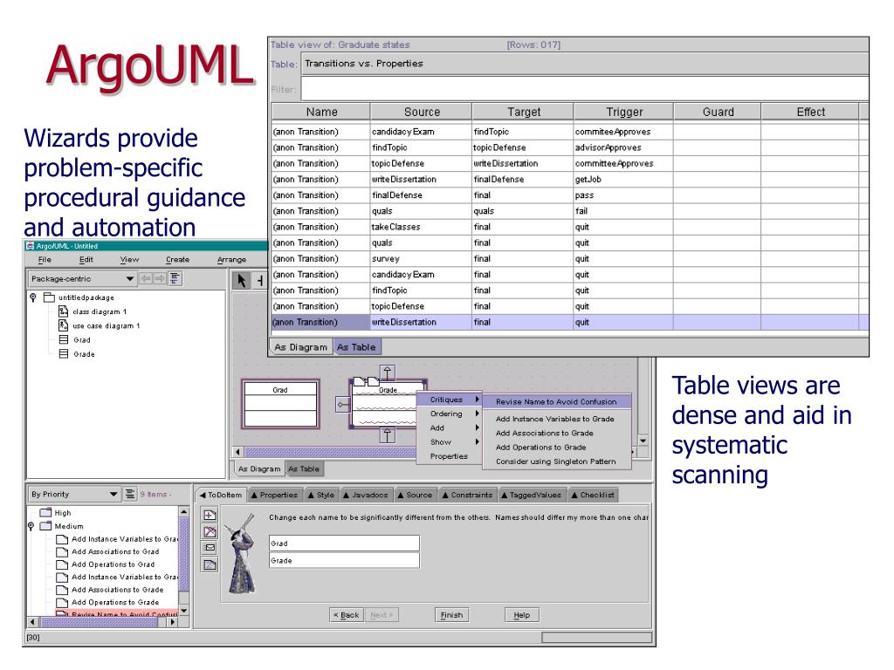Click the Grade class icon in tree
Viewport: 894px width, 670px height.
[64, 354]
